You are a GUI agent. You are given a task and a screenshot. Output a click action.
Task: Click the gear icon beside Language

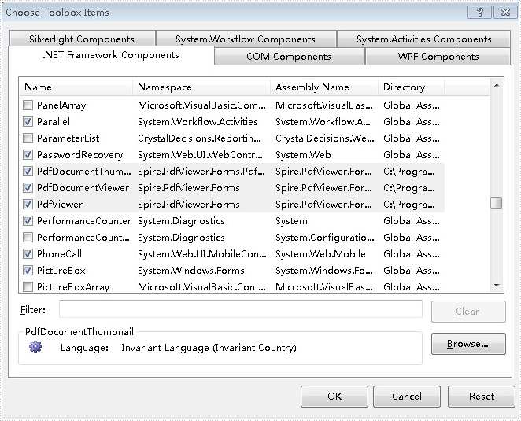(x=35, y=346)
